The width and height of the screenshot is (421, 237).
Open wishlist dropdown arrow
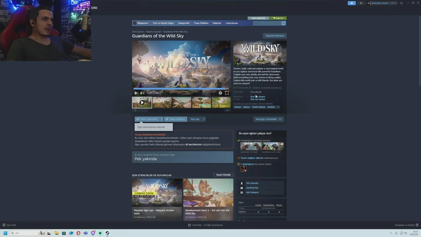click(161, 119)
